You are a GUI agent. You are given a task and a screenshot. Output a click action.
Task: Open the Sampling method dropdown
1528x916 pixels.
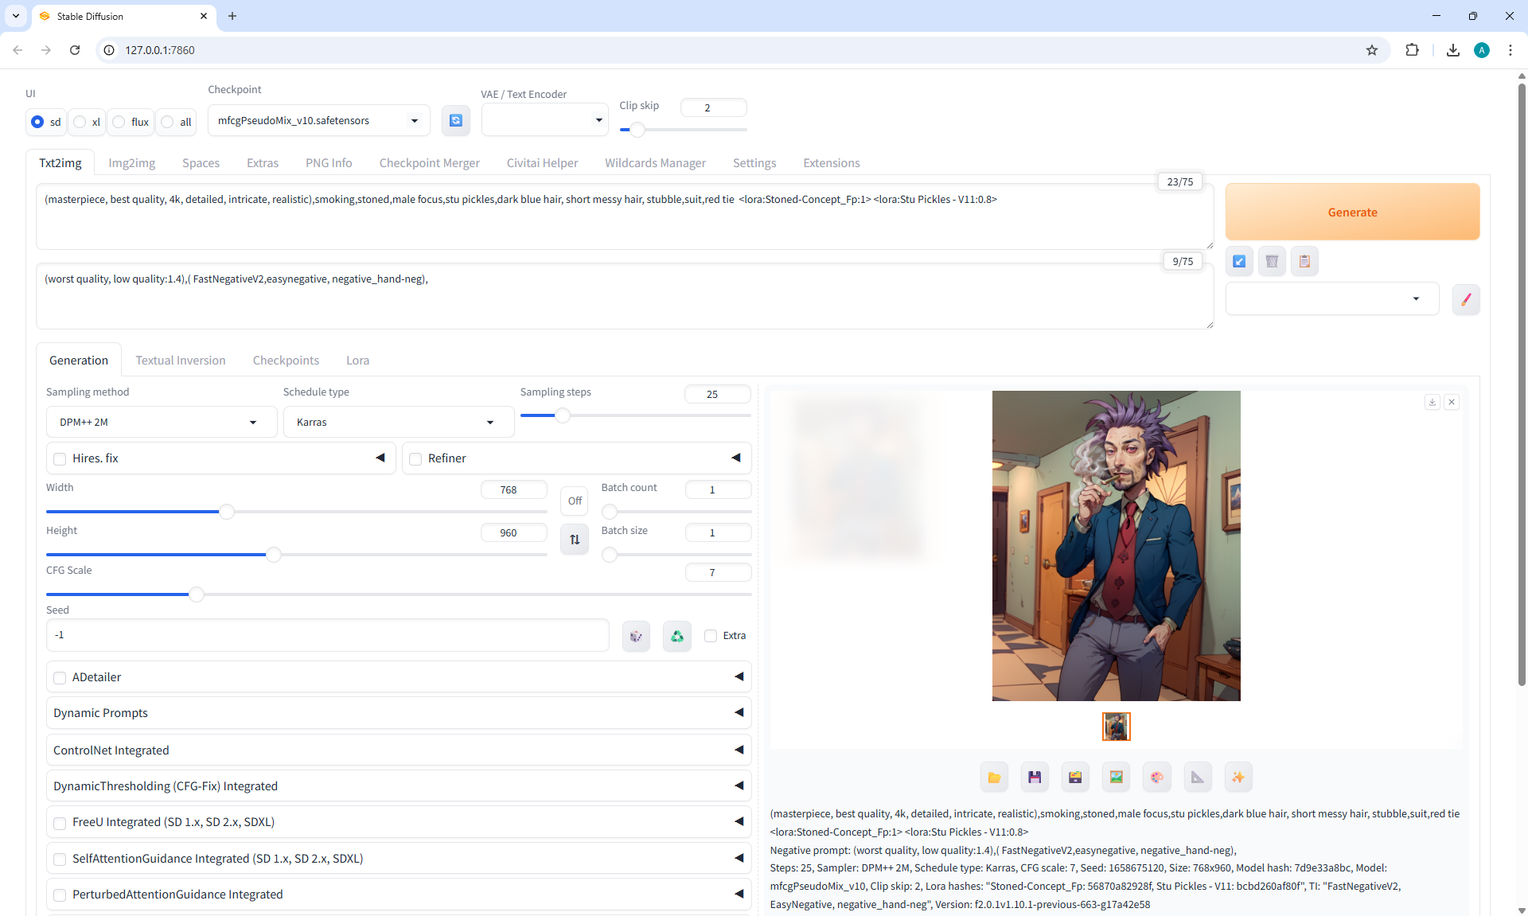[161, 422]
